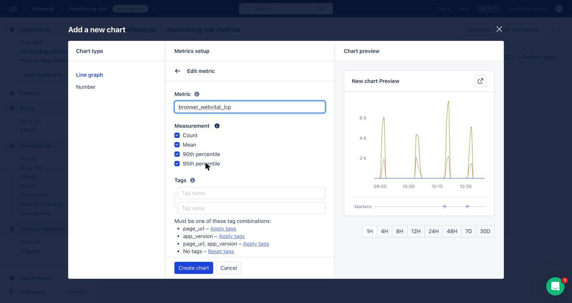This screenshot has height=303, width=572.
Task: Set preview range to 30D
Action: 485,231
